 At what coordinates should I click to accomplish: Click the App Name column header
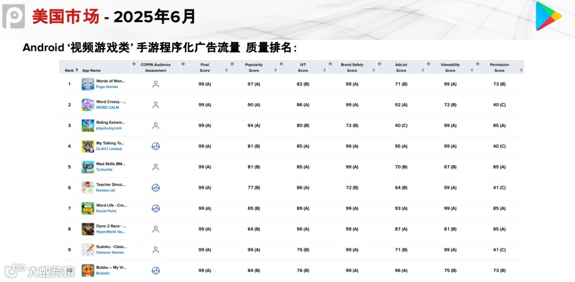(x=92, y=70)
